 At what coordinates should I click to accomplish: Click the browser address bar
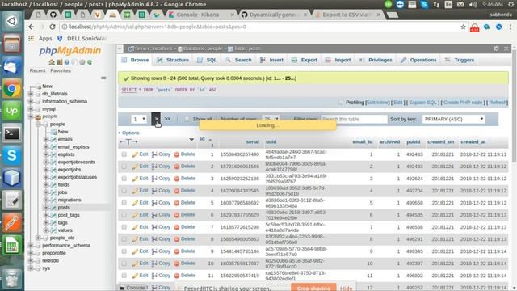tap(260, 27)
